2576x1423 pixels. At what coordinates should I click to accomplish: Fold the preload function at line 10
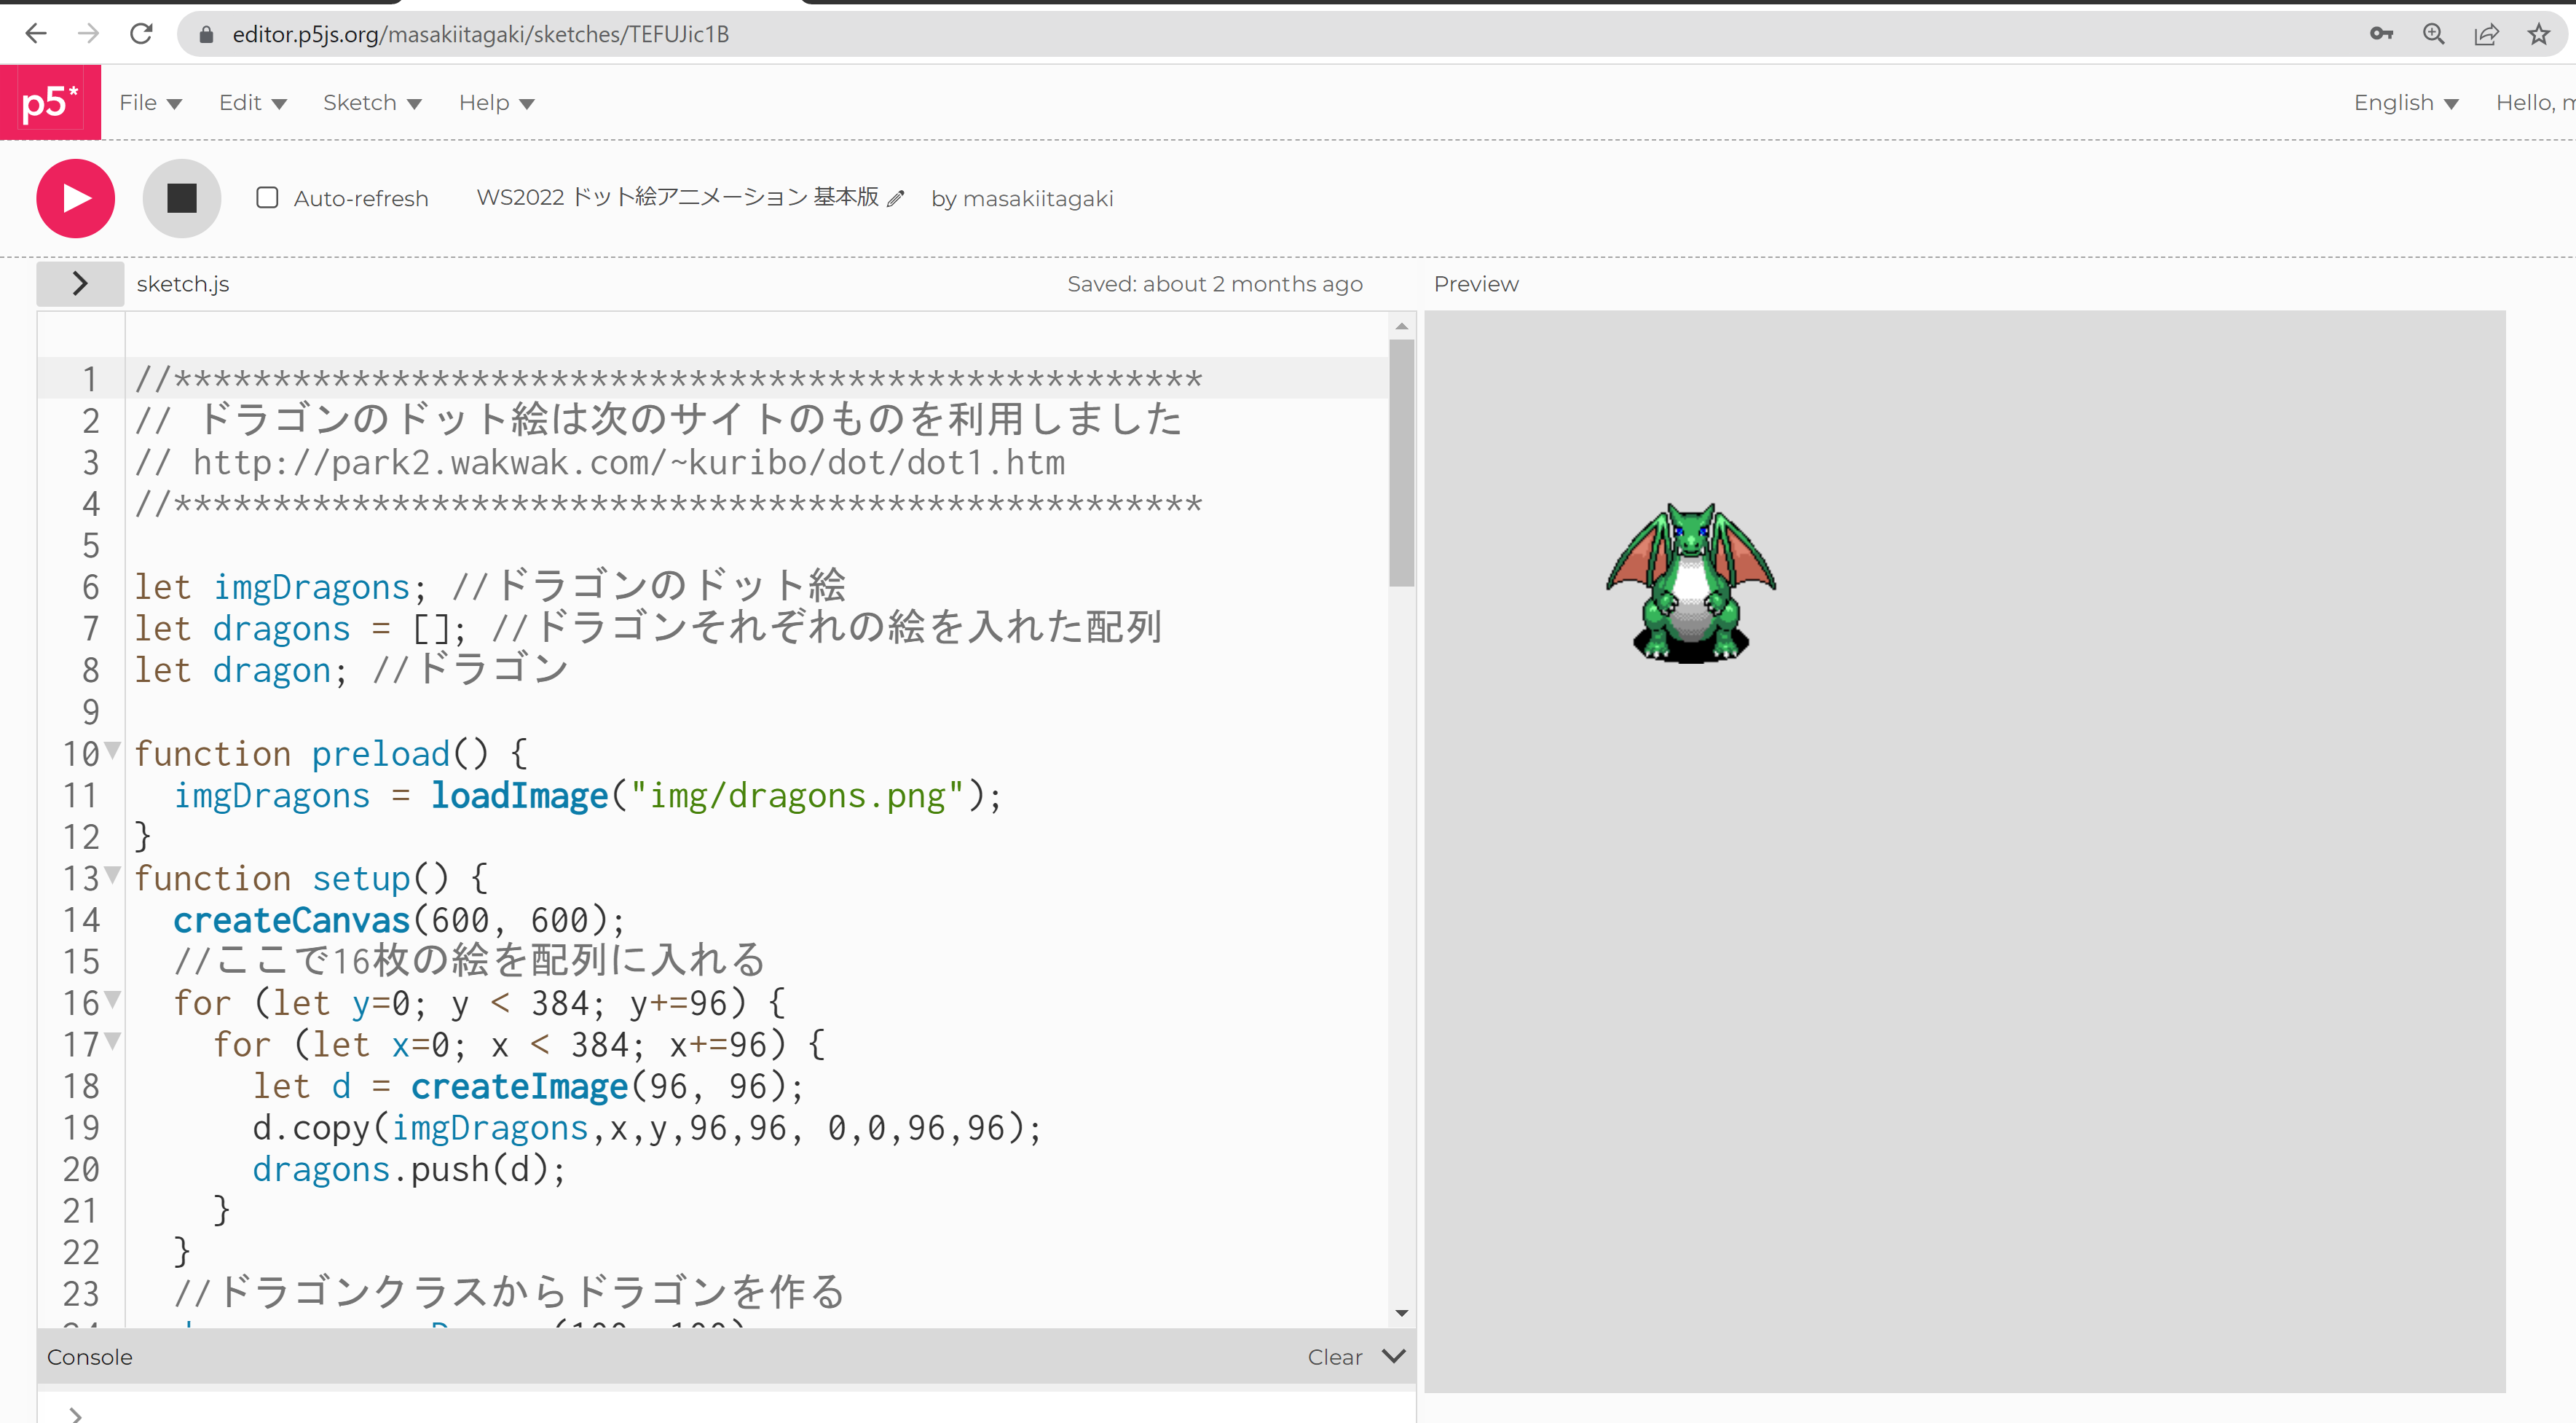click(112, 750)
